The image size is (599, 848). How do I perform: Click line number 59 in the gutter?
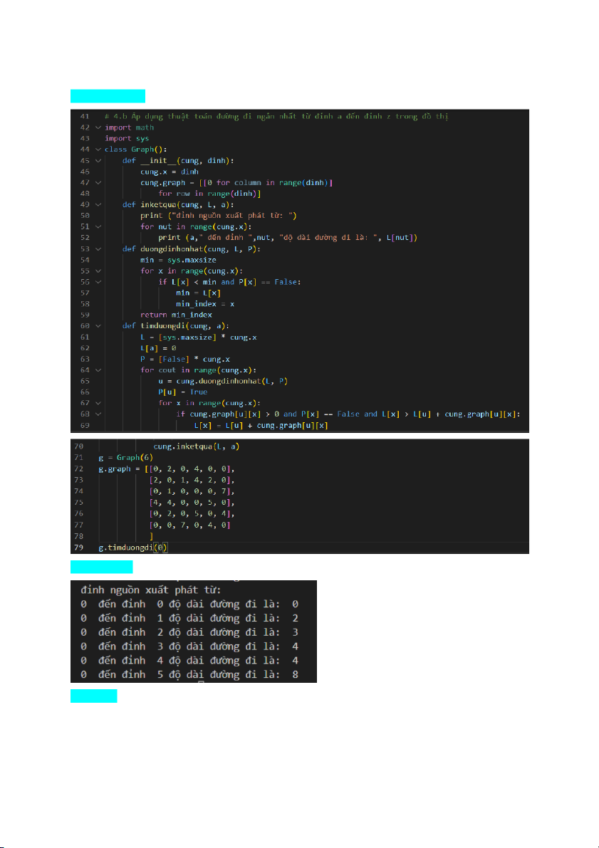coord(85,315)
